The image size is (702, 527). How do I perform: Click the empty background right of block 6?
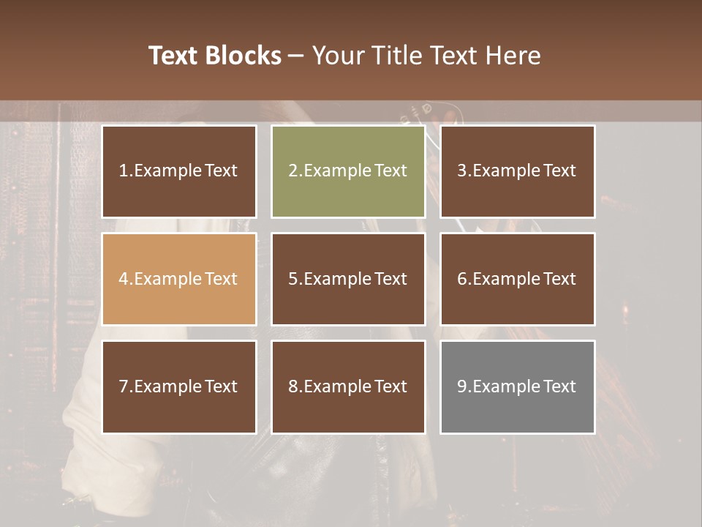click(647, 279)
